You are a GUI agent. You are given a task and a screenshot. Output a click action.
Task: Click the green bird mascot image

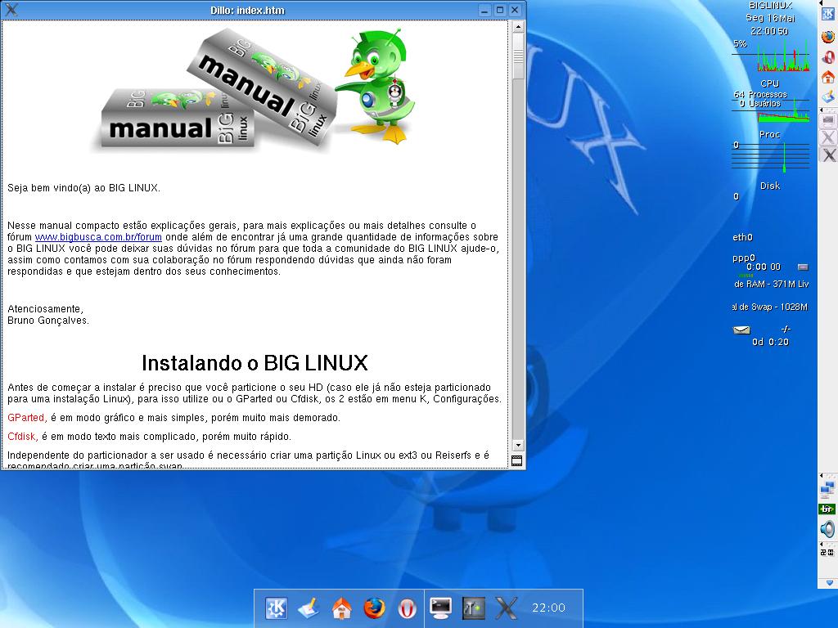click(x=375, y=87)
